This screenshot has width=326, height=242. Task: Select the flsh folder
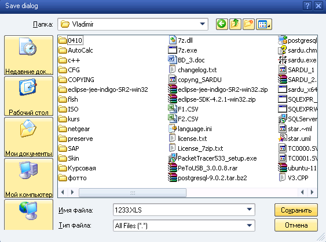pos(68,99)
